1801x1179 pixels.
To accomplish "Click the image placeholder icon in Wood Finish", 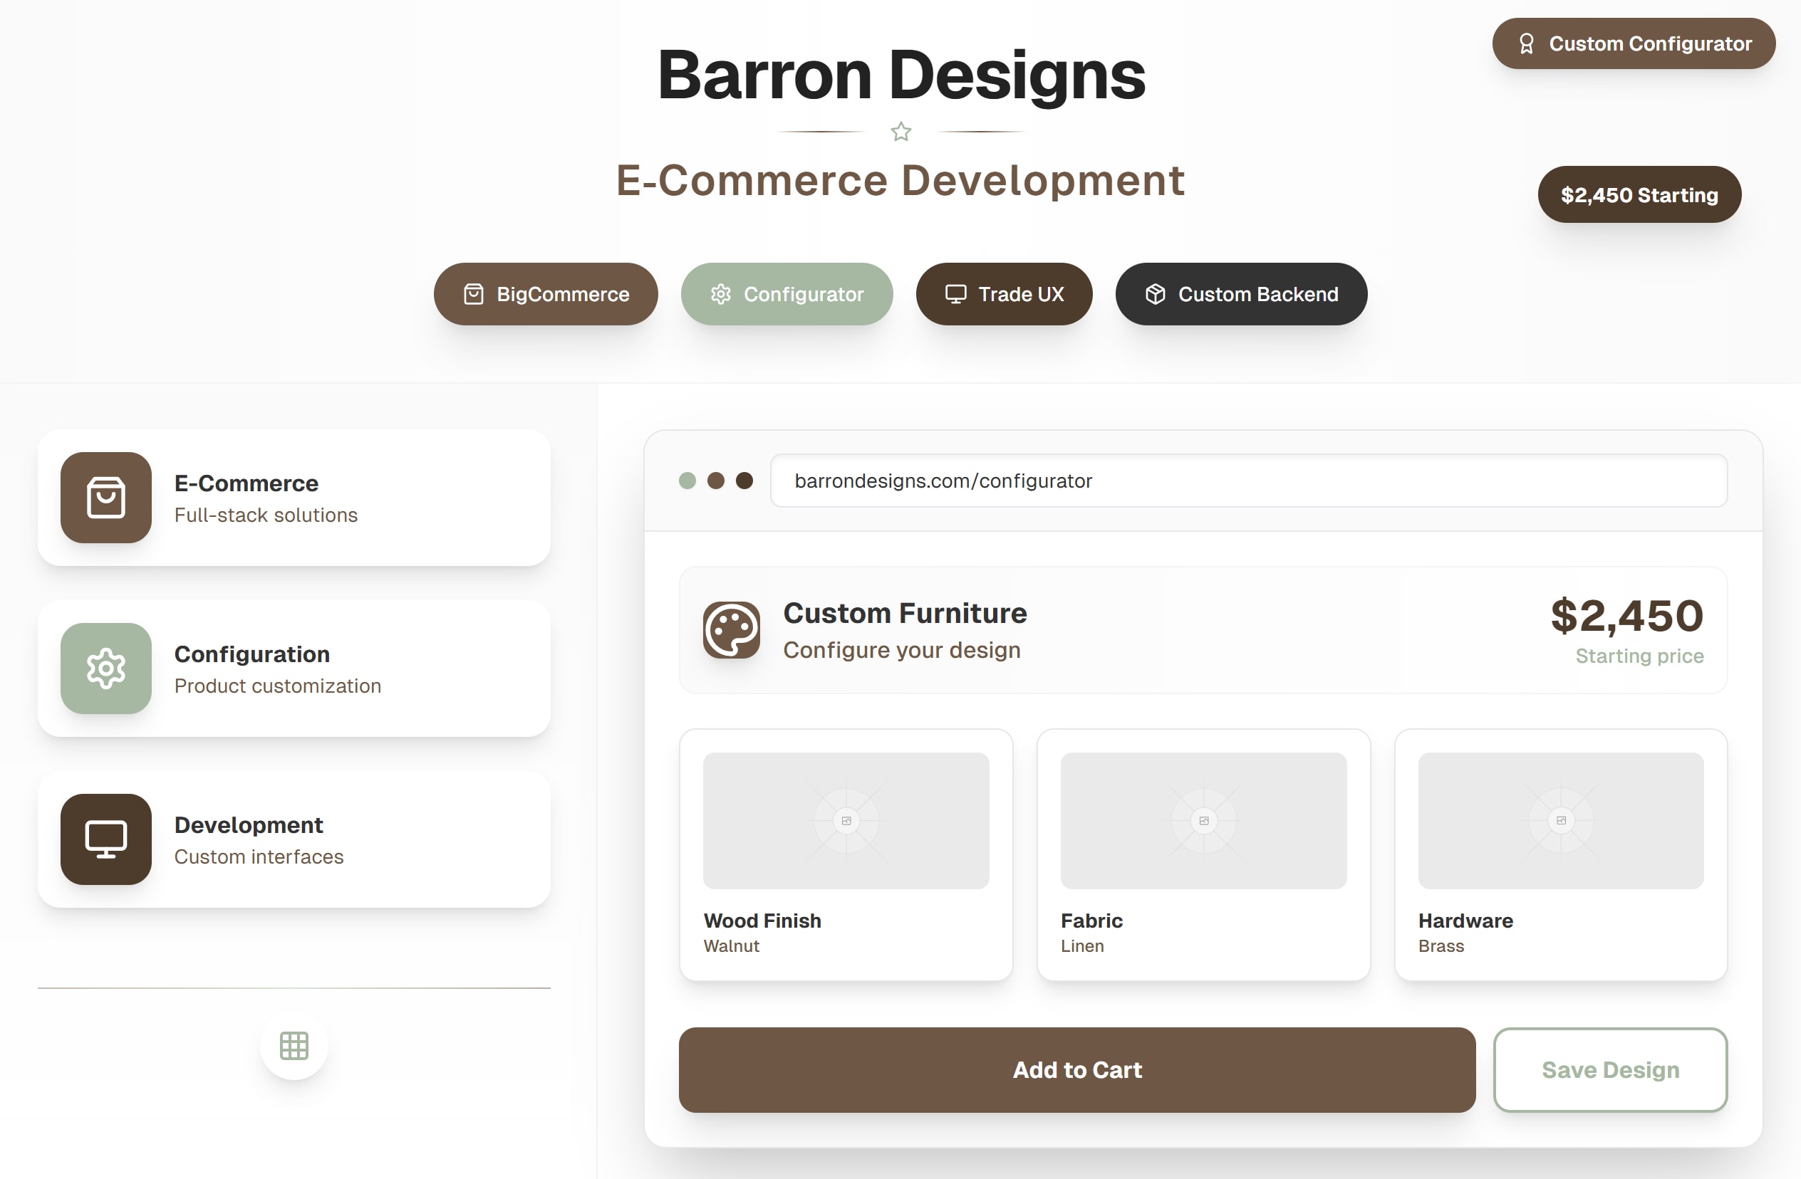I will [x=846, y=821].
